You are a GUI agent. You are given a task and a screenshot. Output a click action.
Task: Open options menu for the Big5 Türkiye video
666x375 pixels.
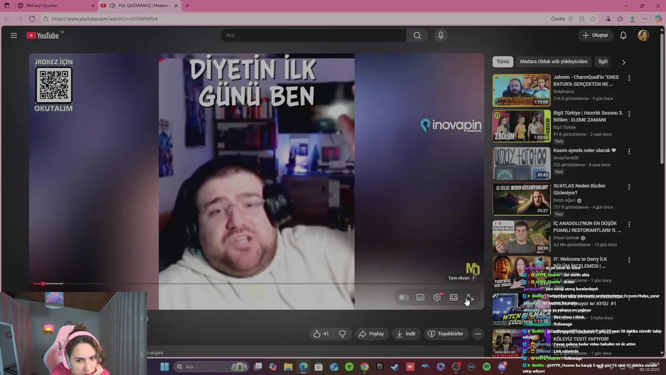click(629, 114)
